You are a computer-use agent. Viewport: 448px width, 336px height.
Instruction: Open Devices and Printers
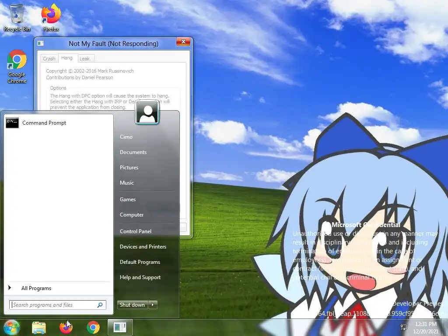[x=143, y=247]
